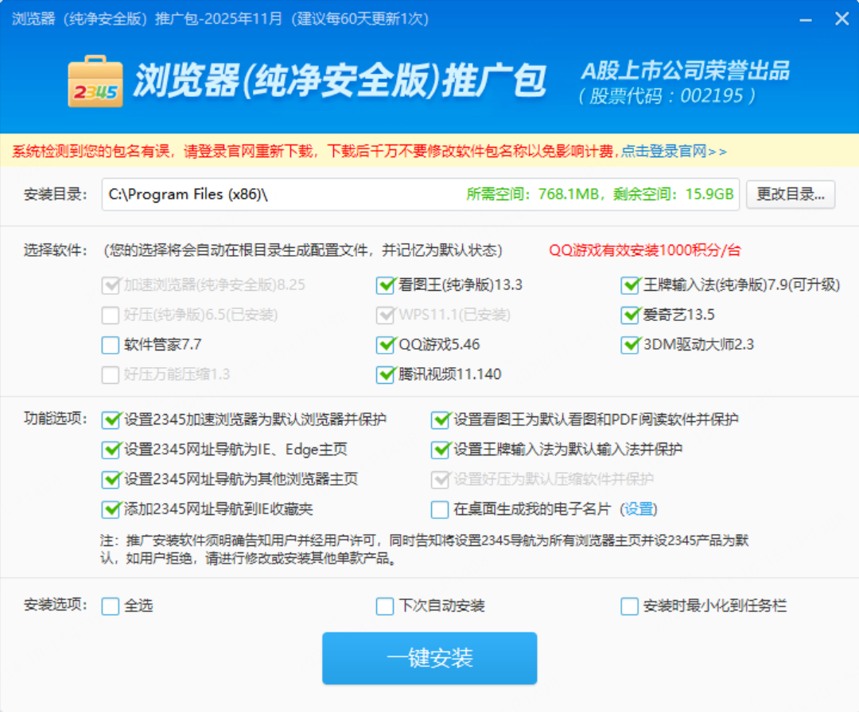This screenshot has width=859, height=712.
Task: Uncheck QQ游戏5.46 option
Action: click(386, 345)
